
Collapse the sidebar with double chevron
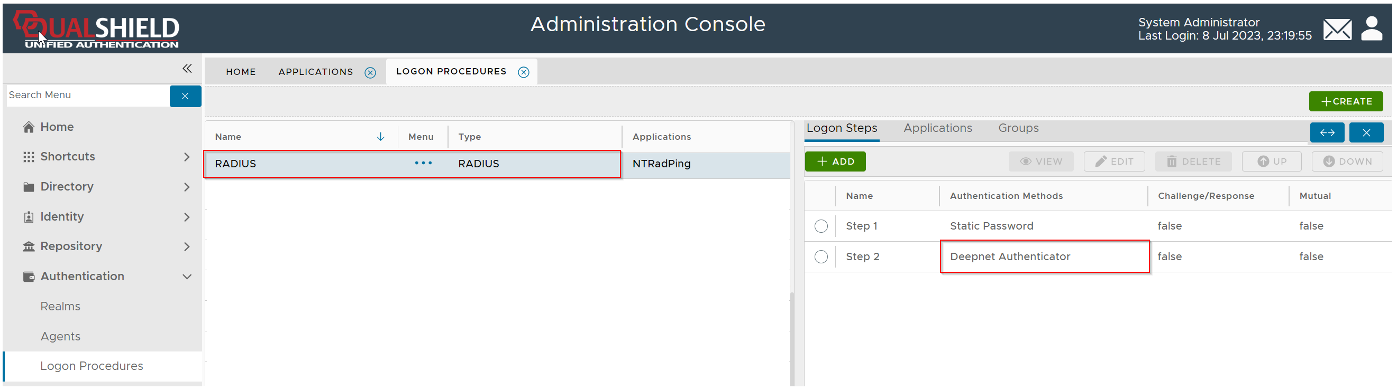(x=187, y=69)
